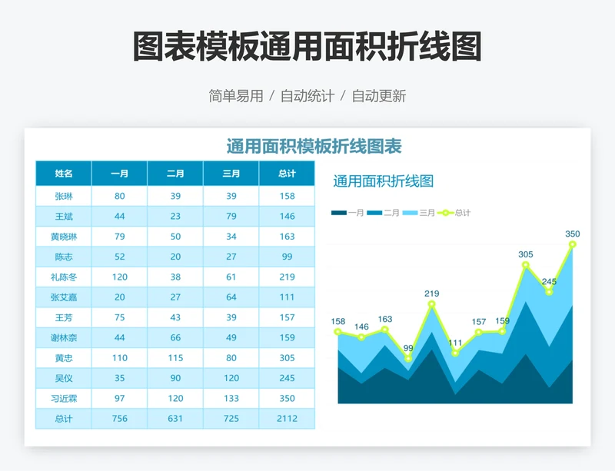Select the 三月 column header

231,174
